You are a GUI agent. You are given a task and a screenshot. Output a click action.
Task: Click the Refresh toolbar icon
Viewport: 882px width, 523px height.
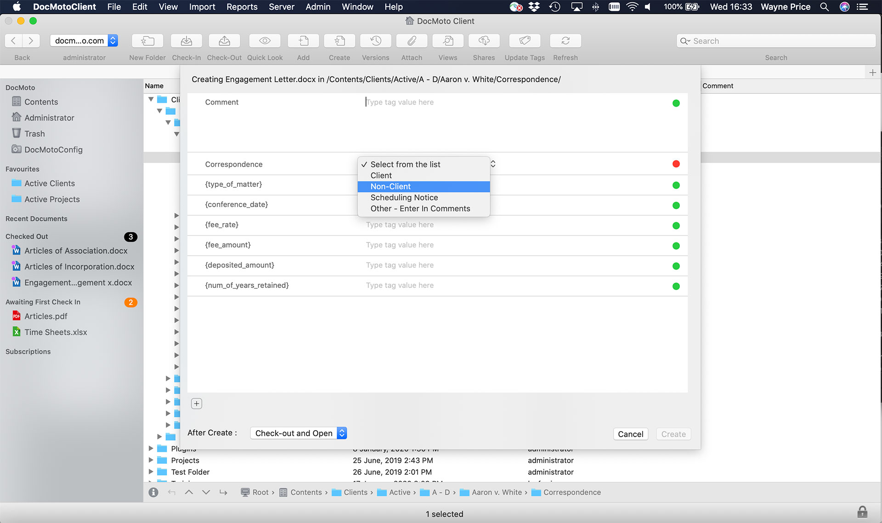point(565,41)
